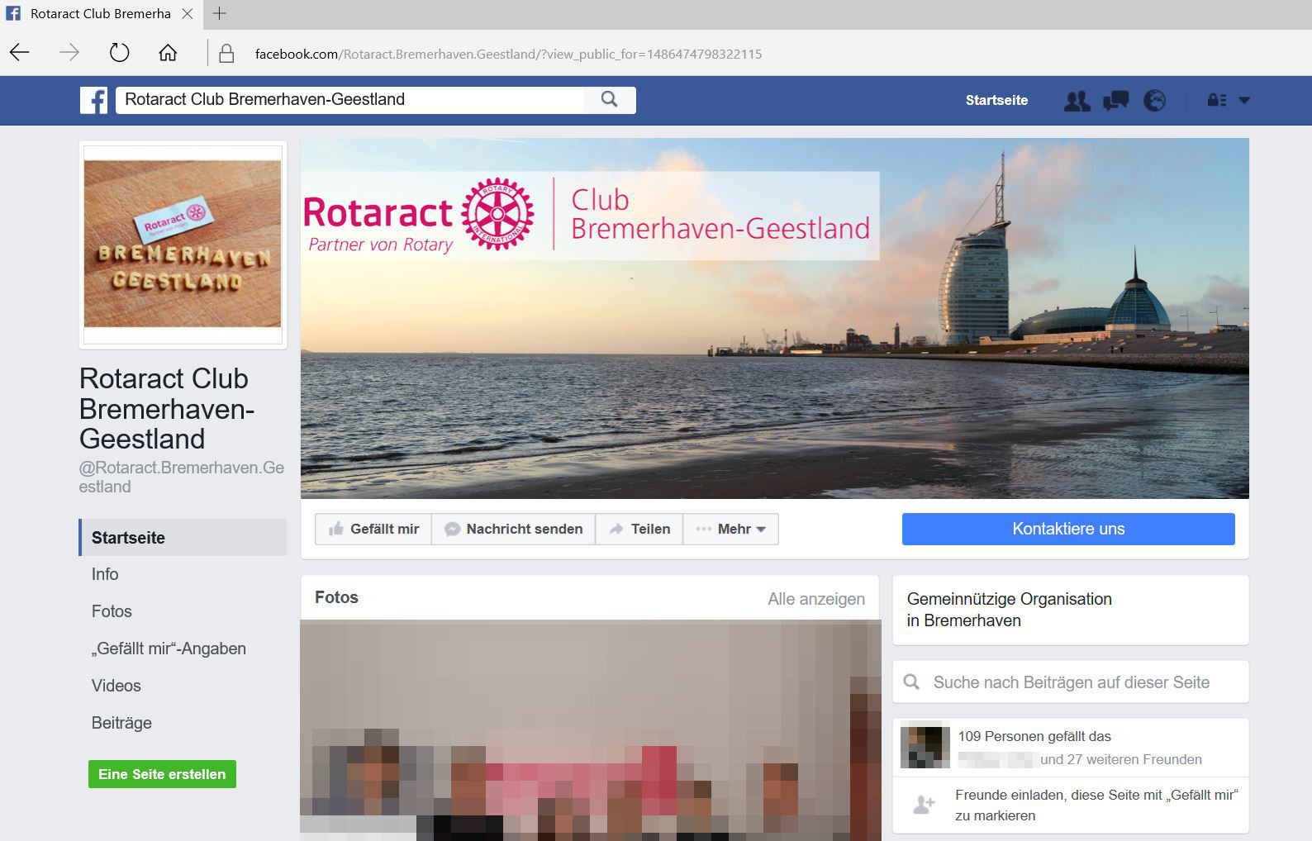Open friend requests icon
Screen dimensions: 1312x841
tap(1077, 101)
